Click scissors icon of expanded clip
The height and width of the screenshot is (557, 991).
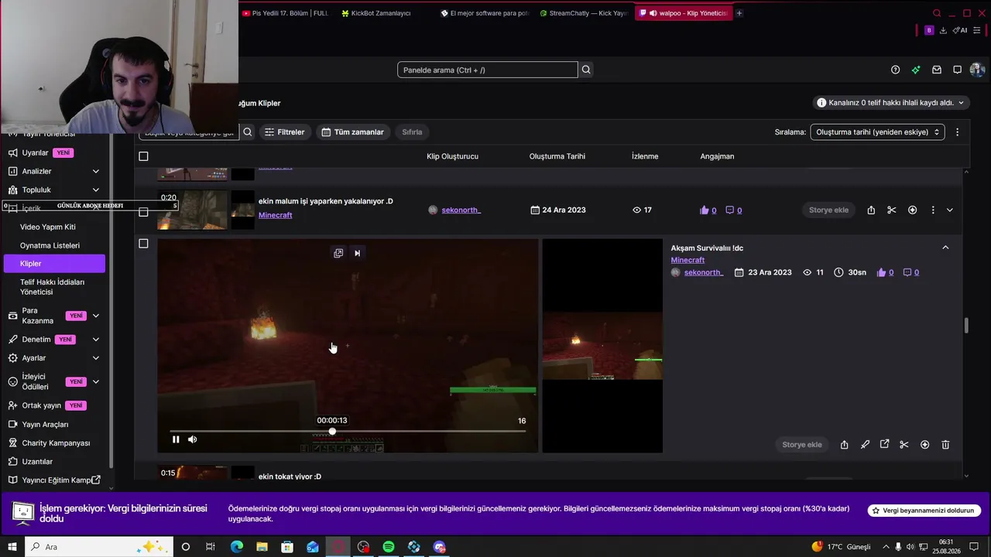click(904, 445)
